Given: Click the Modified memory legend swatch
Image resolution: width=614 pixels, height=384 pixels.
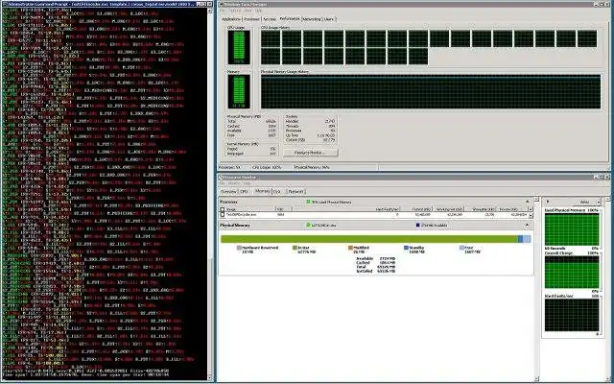Looking at the screenshot, I should tap(350, 248).
